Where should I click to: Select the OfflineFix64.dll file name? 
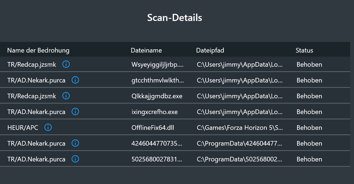point(152,128)
